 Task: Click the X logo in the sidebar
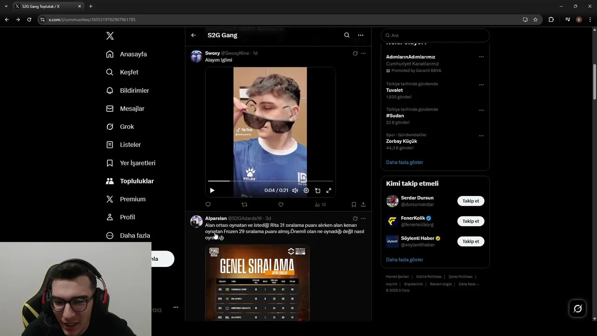tap(110, 36)
